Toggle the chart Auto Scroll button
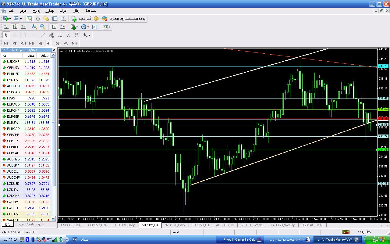The height and width of the screenshot is (244, 390). pyautogui.click(x=54, y=27)
